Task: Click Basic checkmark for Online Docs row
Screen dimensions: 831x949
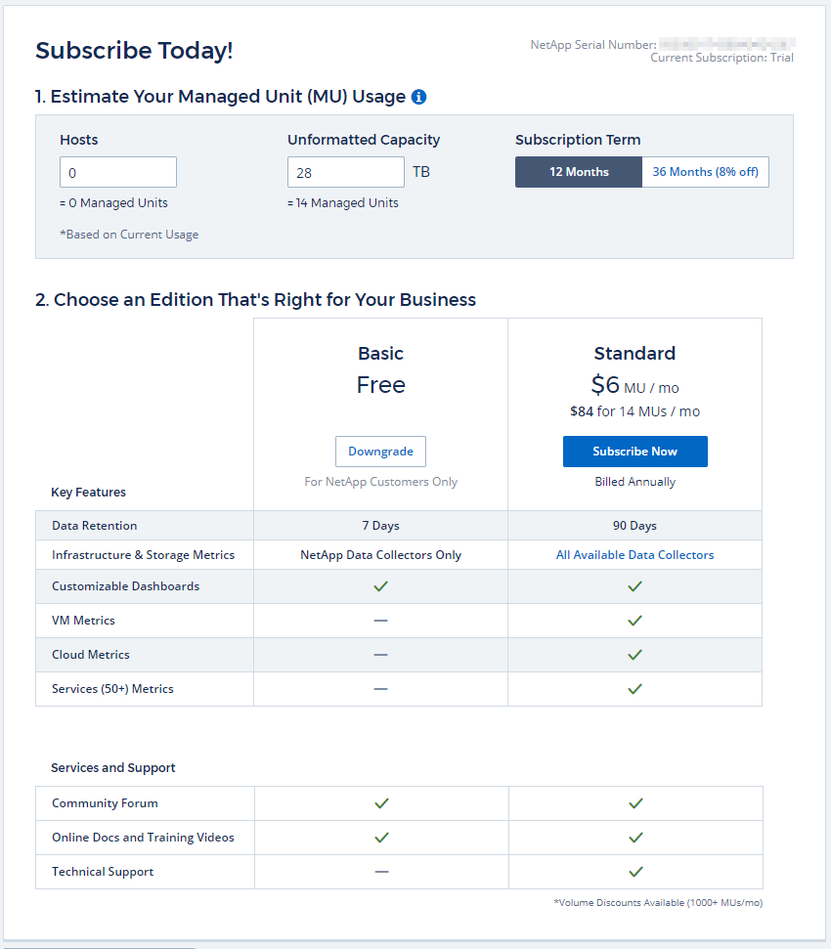Action: pyautogui.click(x=381, y=838)
